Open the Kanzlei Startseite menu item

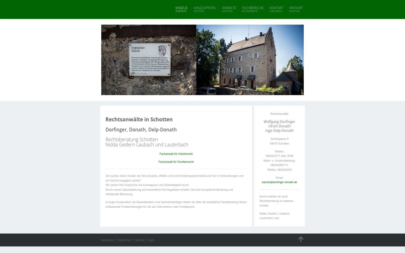coord(181,9)
